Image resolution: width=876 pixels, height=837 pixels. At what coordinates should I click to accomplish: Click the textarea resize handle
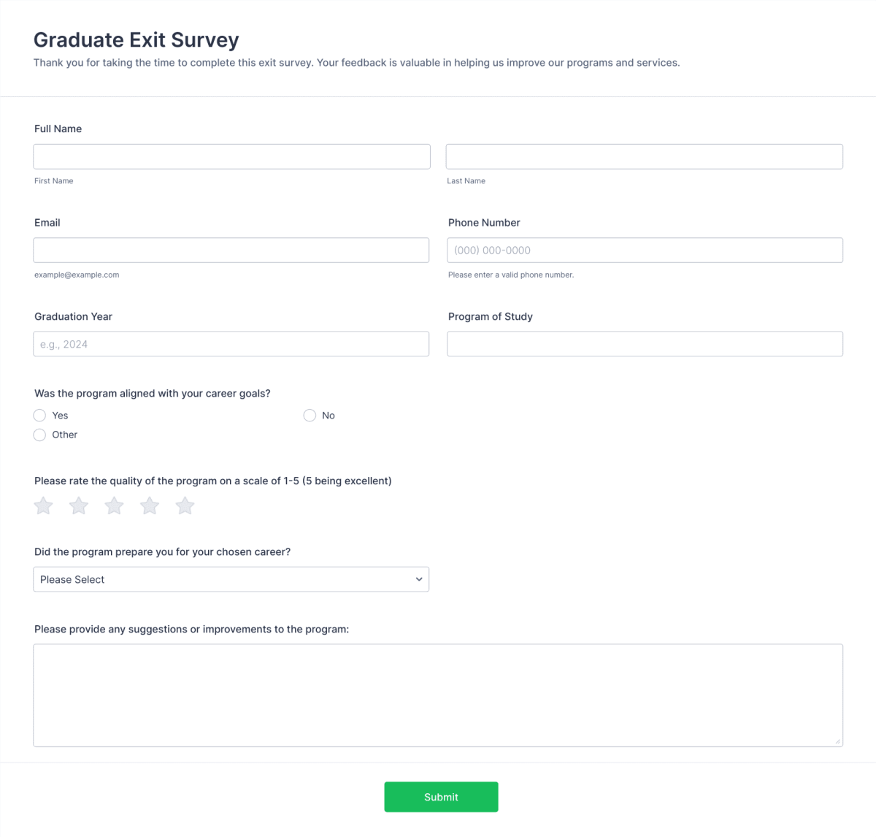[x=838, y=741]
